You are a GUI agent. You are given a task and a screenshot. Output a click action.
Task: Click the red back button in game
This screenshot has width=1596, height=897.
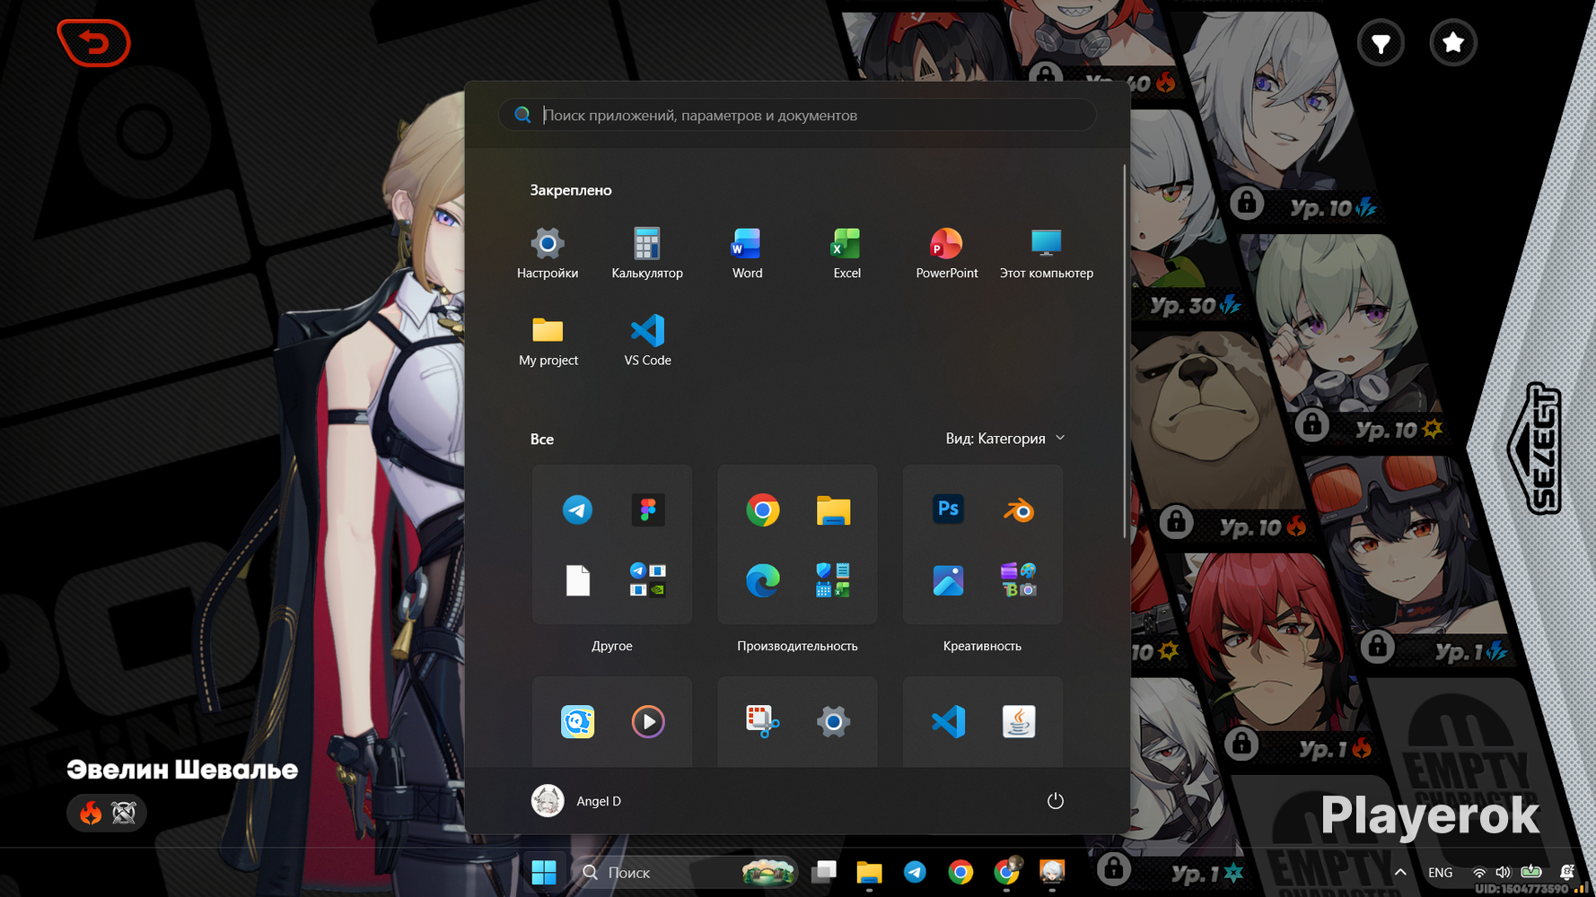click(94, 42)
